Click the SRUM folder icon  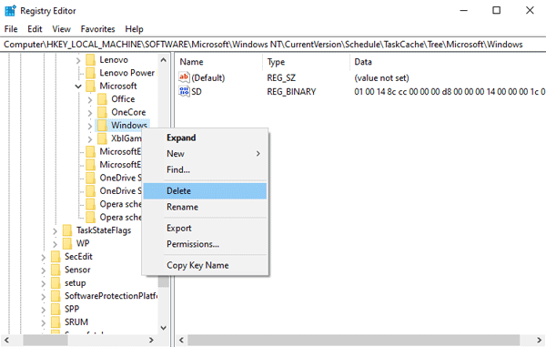click(56, 322)
